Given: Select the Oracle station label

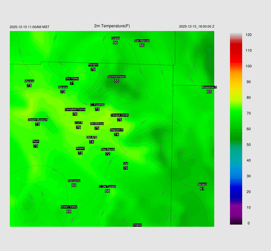Looking at the screenshot, I should click(115, 38).
